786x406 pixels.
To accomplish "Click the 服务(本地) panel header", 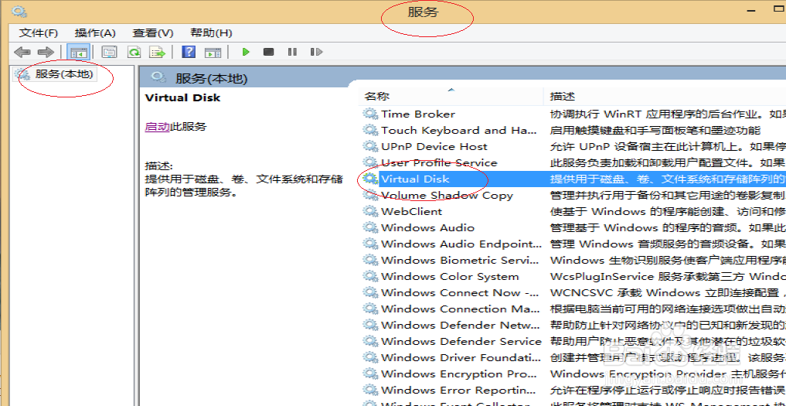I will pyautogui.click(x=212, y=78).
